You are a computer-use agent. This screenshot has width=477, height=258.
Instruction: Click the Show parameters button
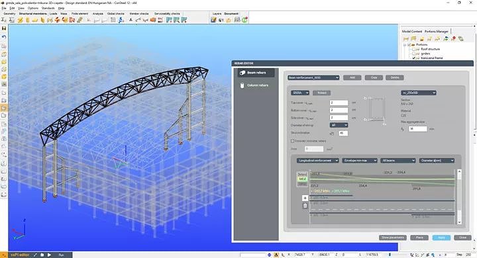pyautogui.click(x=393, y=237)
